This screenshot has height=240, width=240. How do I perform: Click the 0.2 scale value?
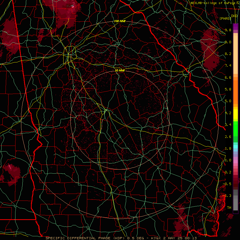(x=228, y=172)
